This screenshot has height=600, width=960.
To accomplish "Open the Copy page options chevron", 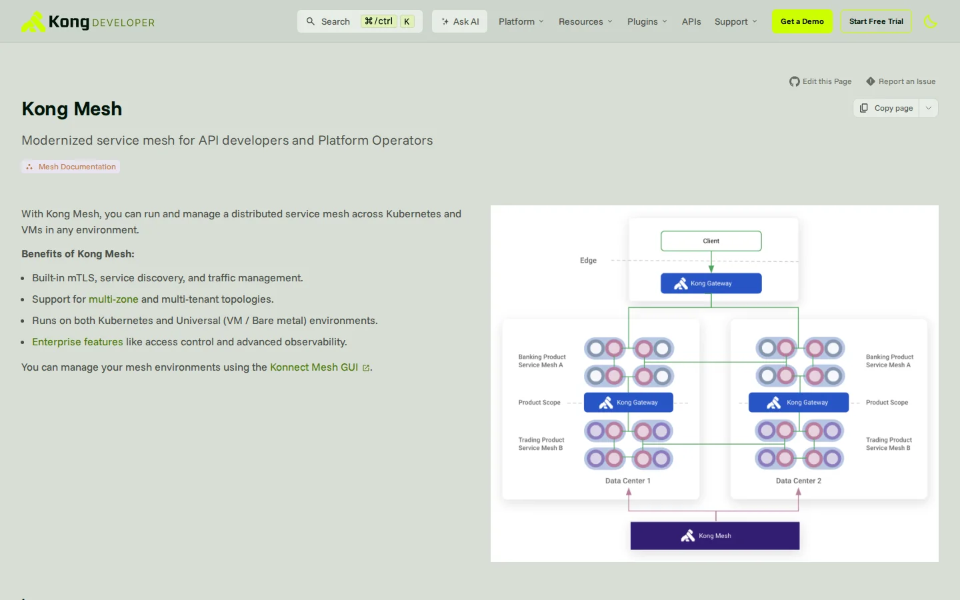I will point(929,108).
